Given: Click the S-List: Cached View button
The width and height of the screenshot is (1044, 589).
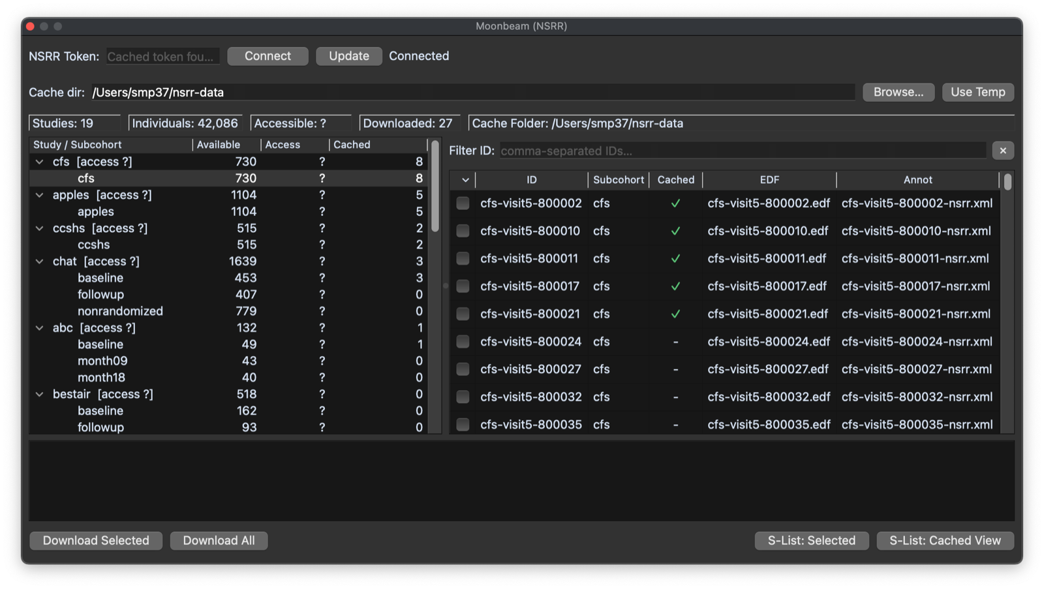Looking at the screenshot, I should point(944,541).
